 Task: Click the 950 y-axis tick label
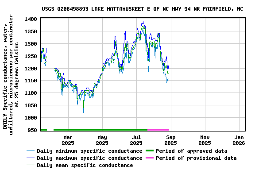(x=32, y=130)
